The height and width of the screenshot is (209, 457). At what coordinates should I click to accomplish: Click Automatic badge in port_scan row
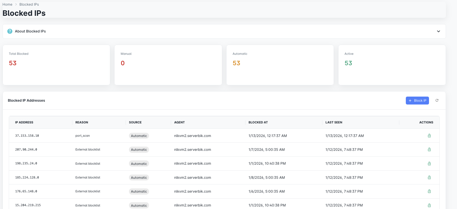click(x=139, y=136)
